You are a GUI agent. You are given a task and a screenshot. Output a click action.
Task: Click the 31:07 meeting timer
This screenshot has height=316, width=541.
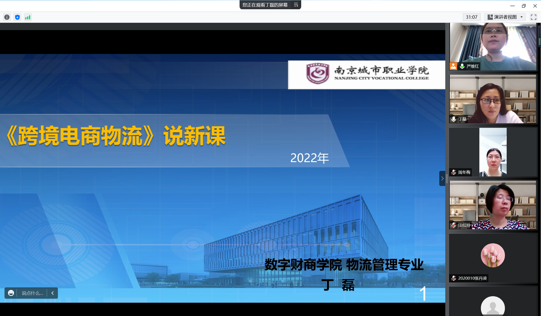click(471, 17)
